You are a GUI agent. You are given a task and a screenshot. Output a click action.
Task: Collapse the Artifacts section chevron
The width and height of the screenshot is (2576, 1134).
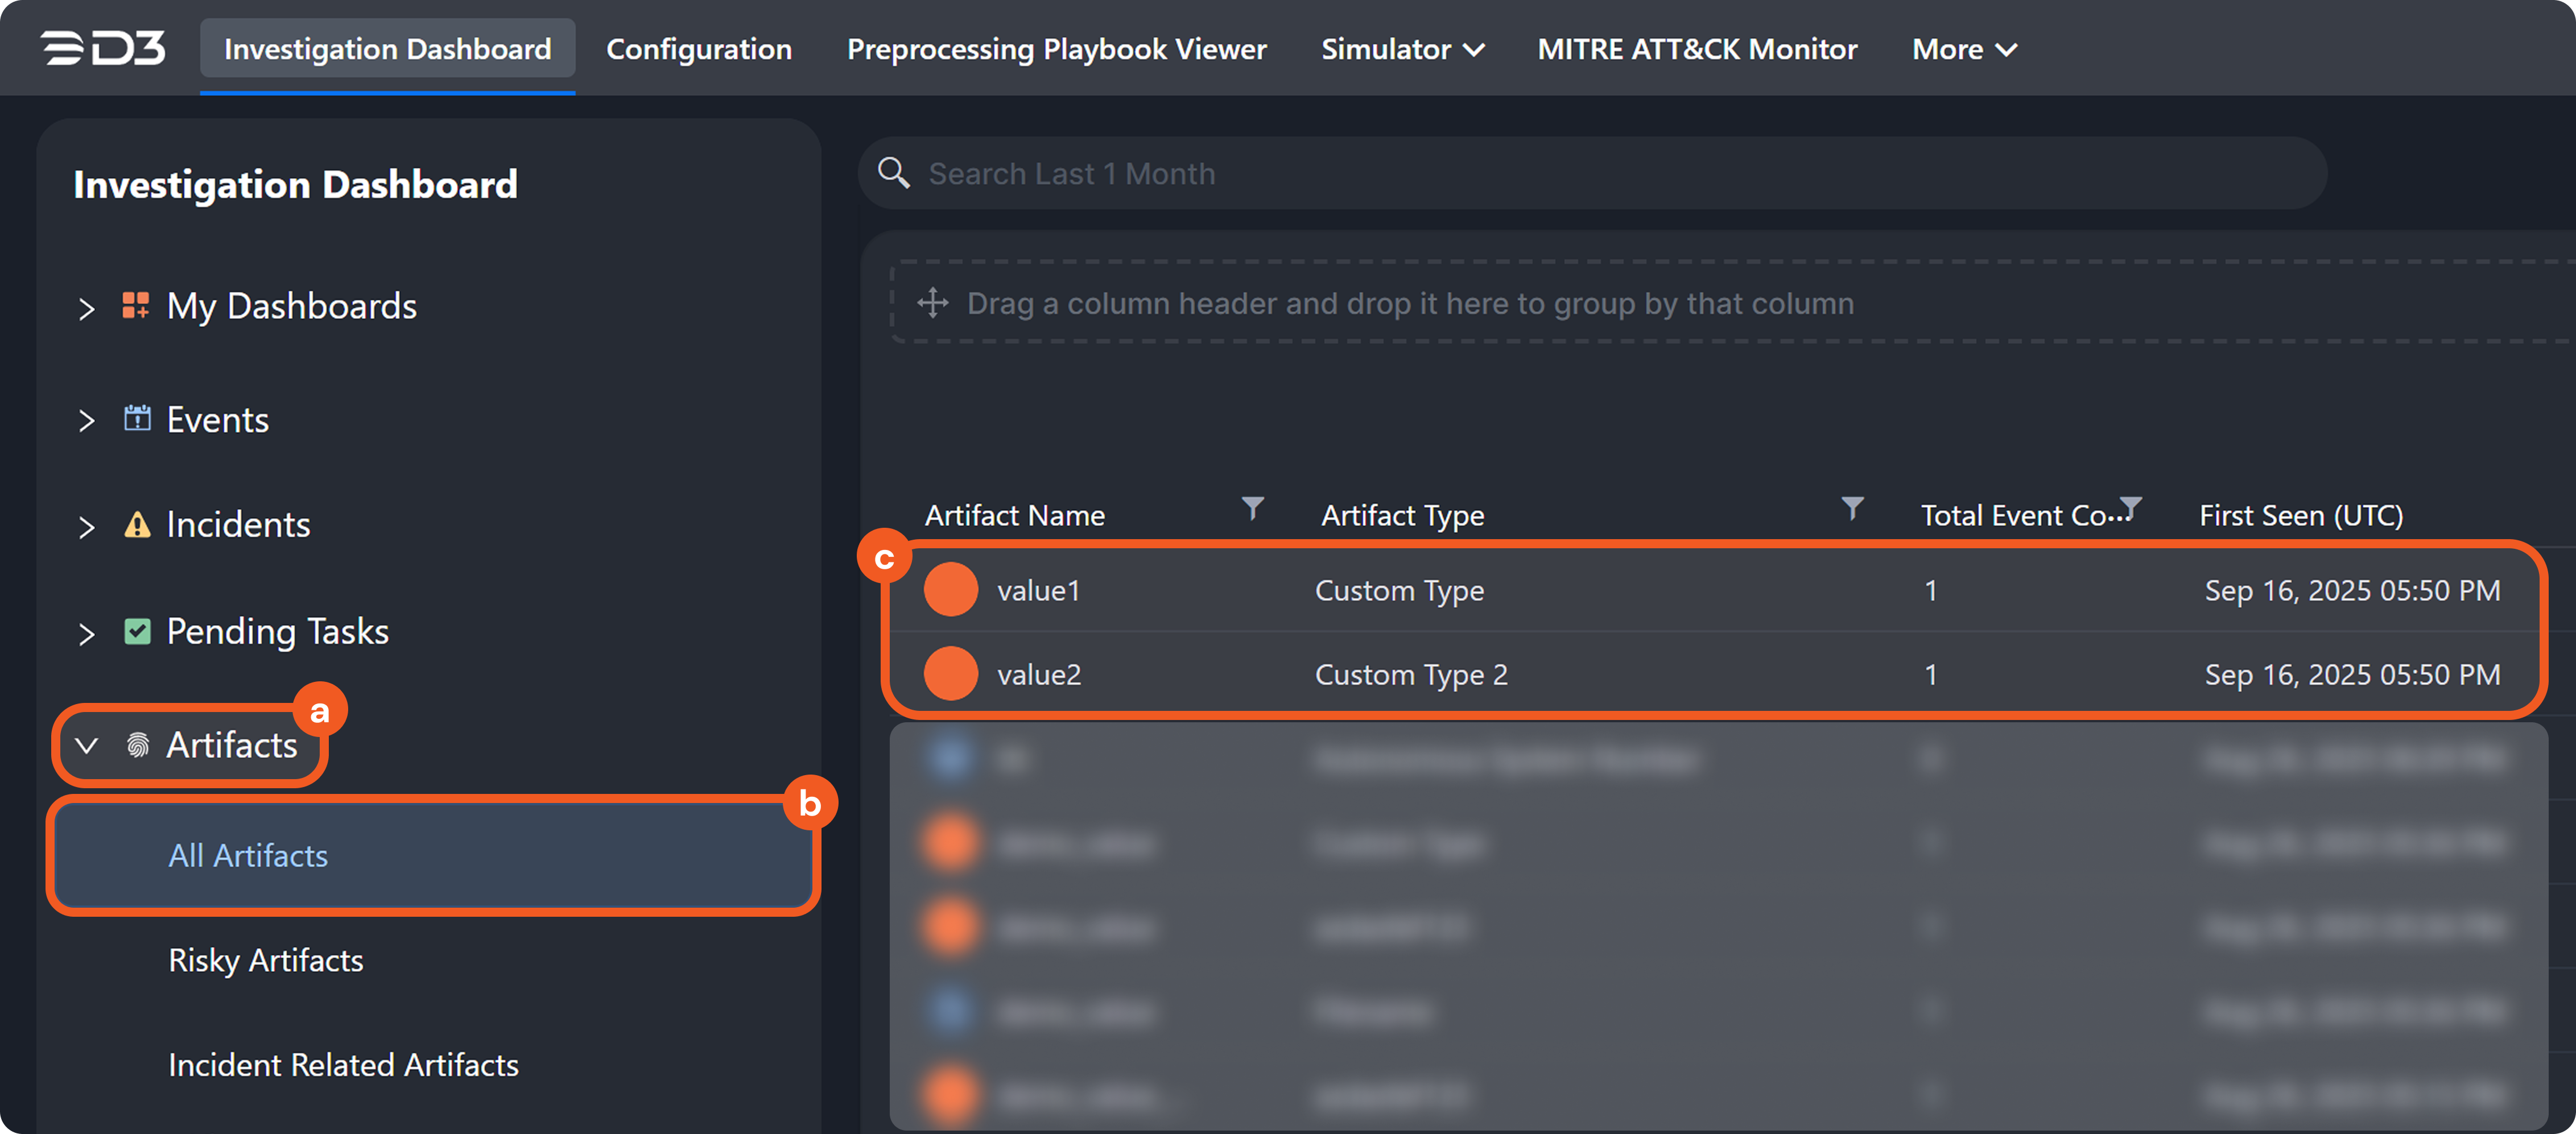pyautogui.click(x=87, y=746)
